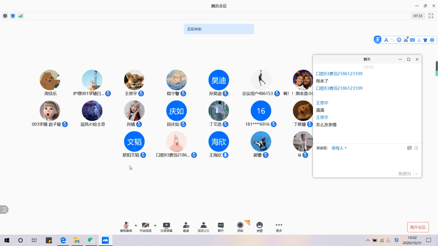Image resolution: width=438 pixels, height=246 pixels.
Task: Click the A letter icon in floating IME bar
Action: 386,40
